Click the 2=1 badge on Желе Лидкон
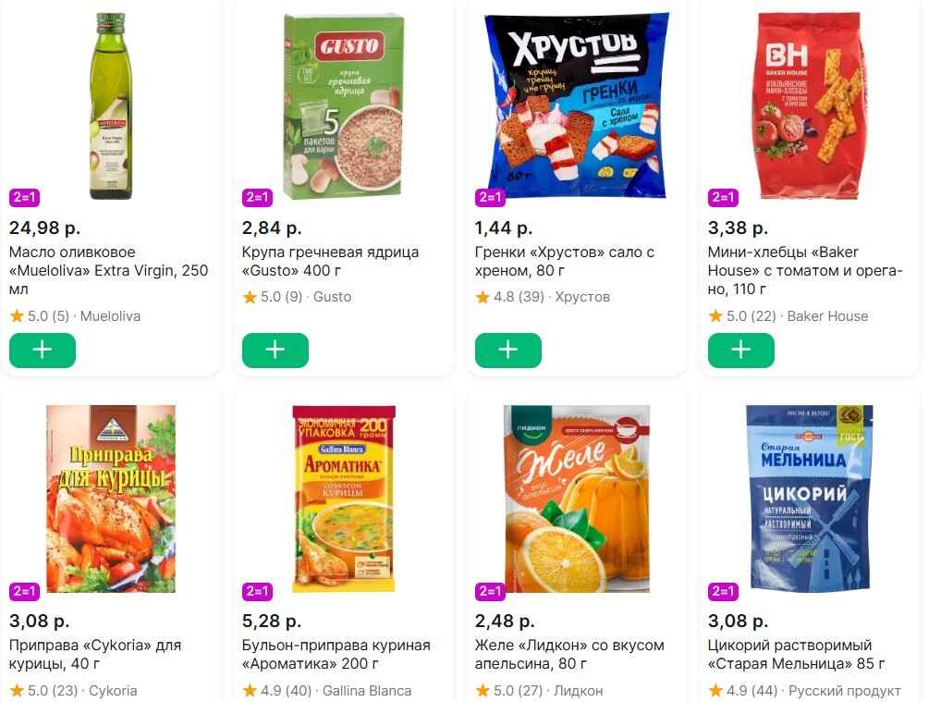 click(x=490, y=591)
